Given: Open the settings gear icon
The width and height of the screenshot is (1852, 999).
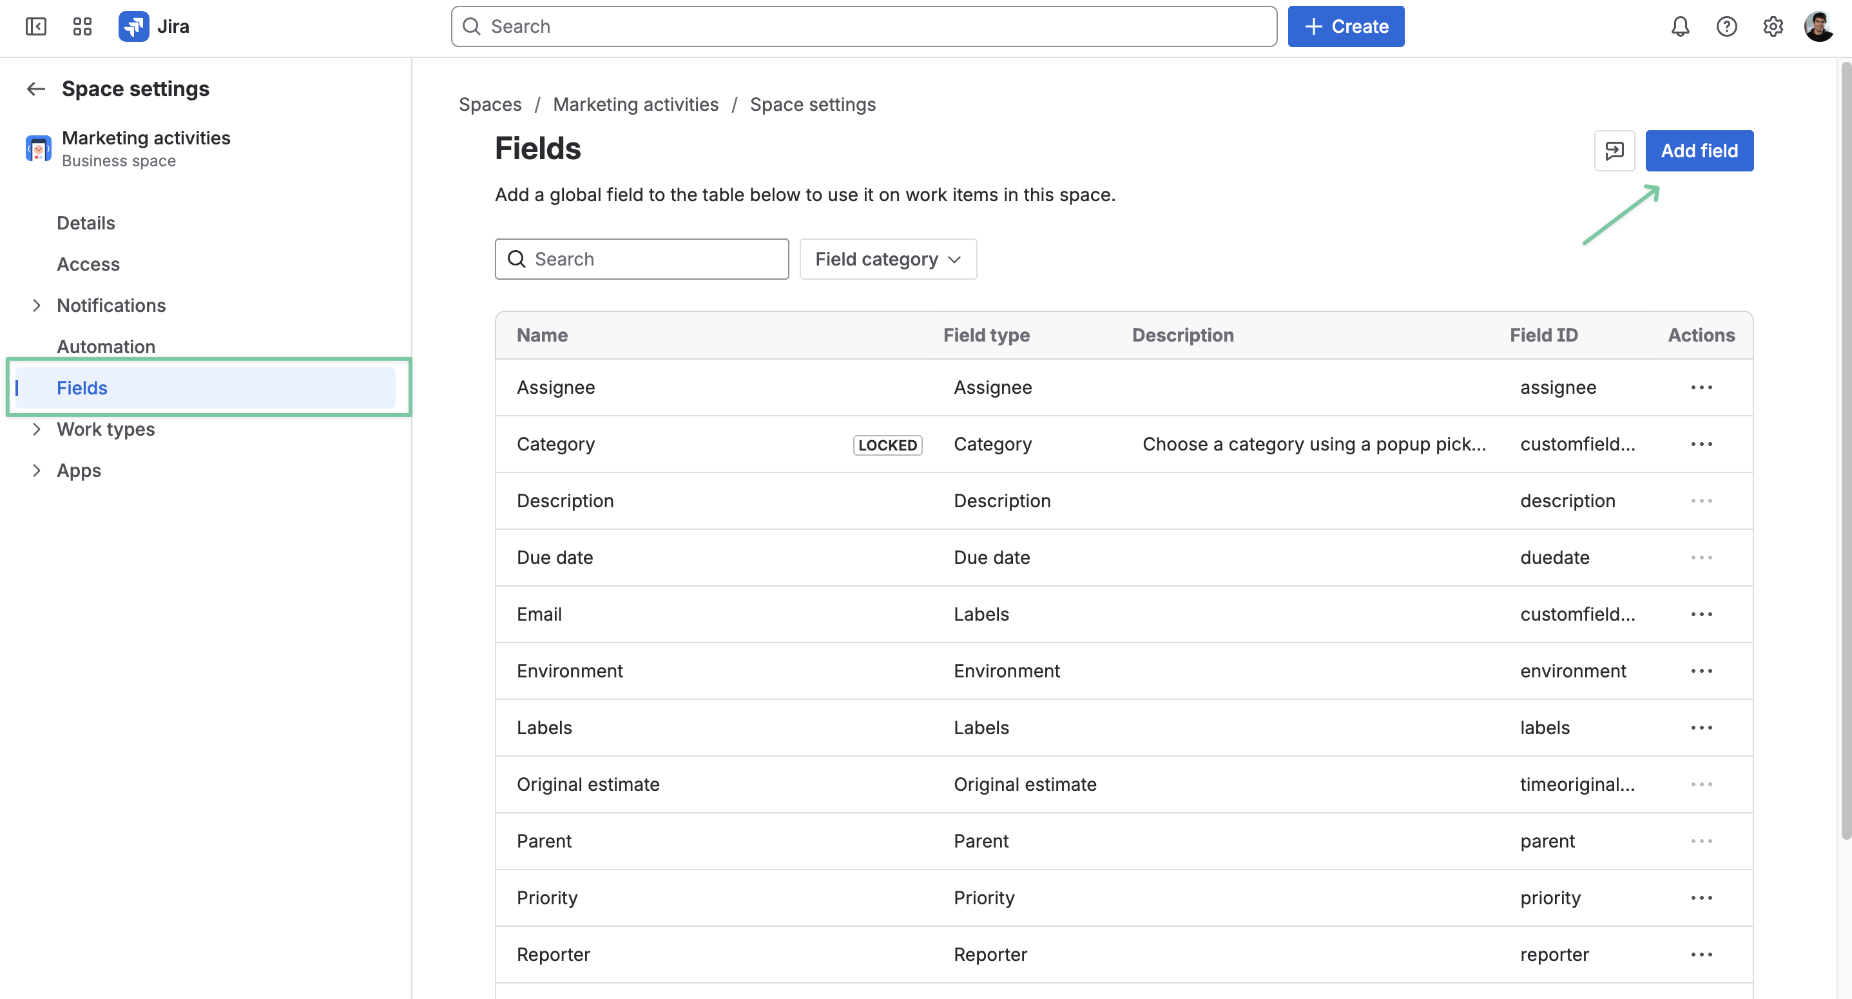Looking at the screenshot, I should point(1773,26).
